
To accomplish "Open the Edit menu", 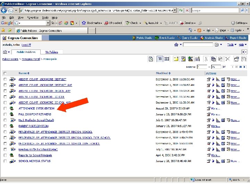I will click(x=12, y=18).
